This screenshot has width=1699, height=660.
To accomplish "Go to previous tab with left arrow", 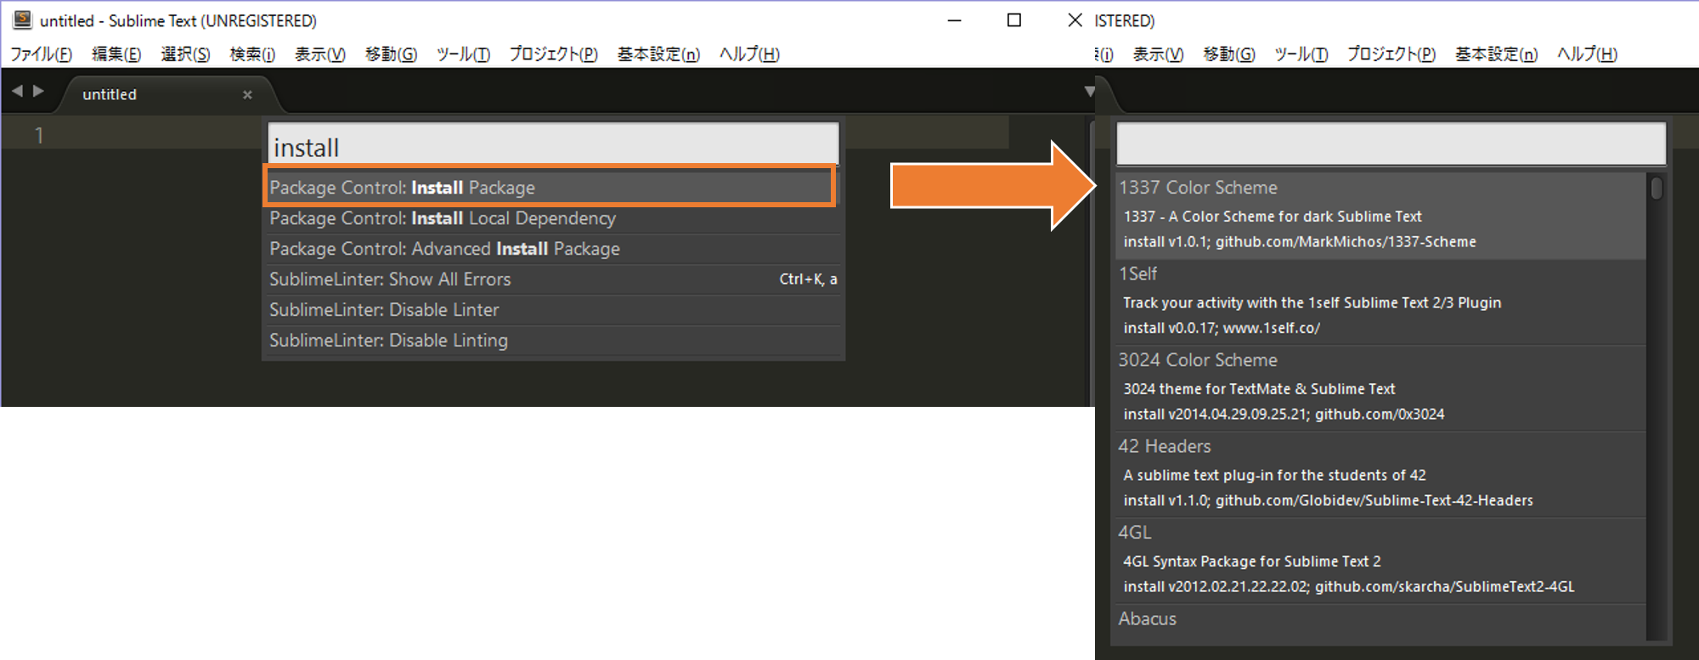I will pos(17,91).
